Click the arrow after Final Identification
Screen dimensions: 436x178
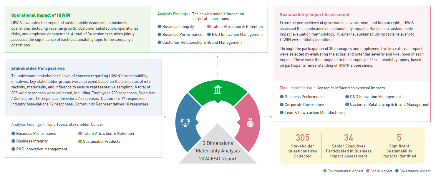(x=314, y=88)
